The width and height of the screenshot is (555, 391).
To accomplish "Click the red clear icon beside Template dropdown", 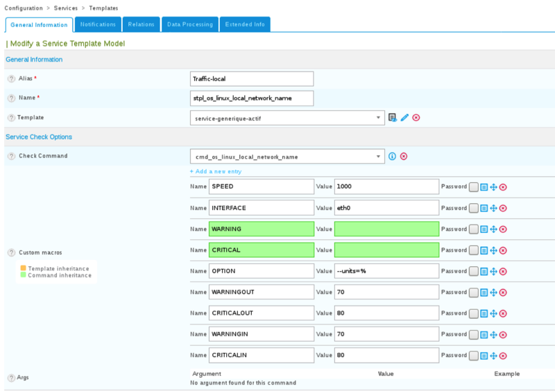I will point(416,118).
